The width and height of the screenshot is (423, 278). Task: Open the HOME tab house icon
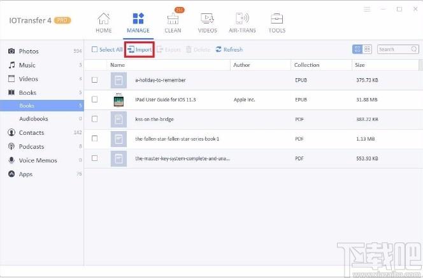[104, 18]
